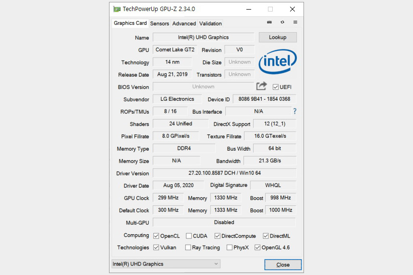Click the Lookup button
The image size is (413, 275).
click(x=278, y=37)
